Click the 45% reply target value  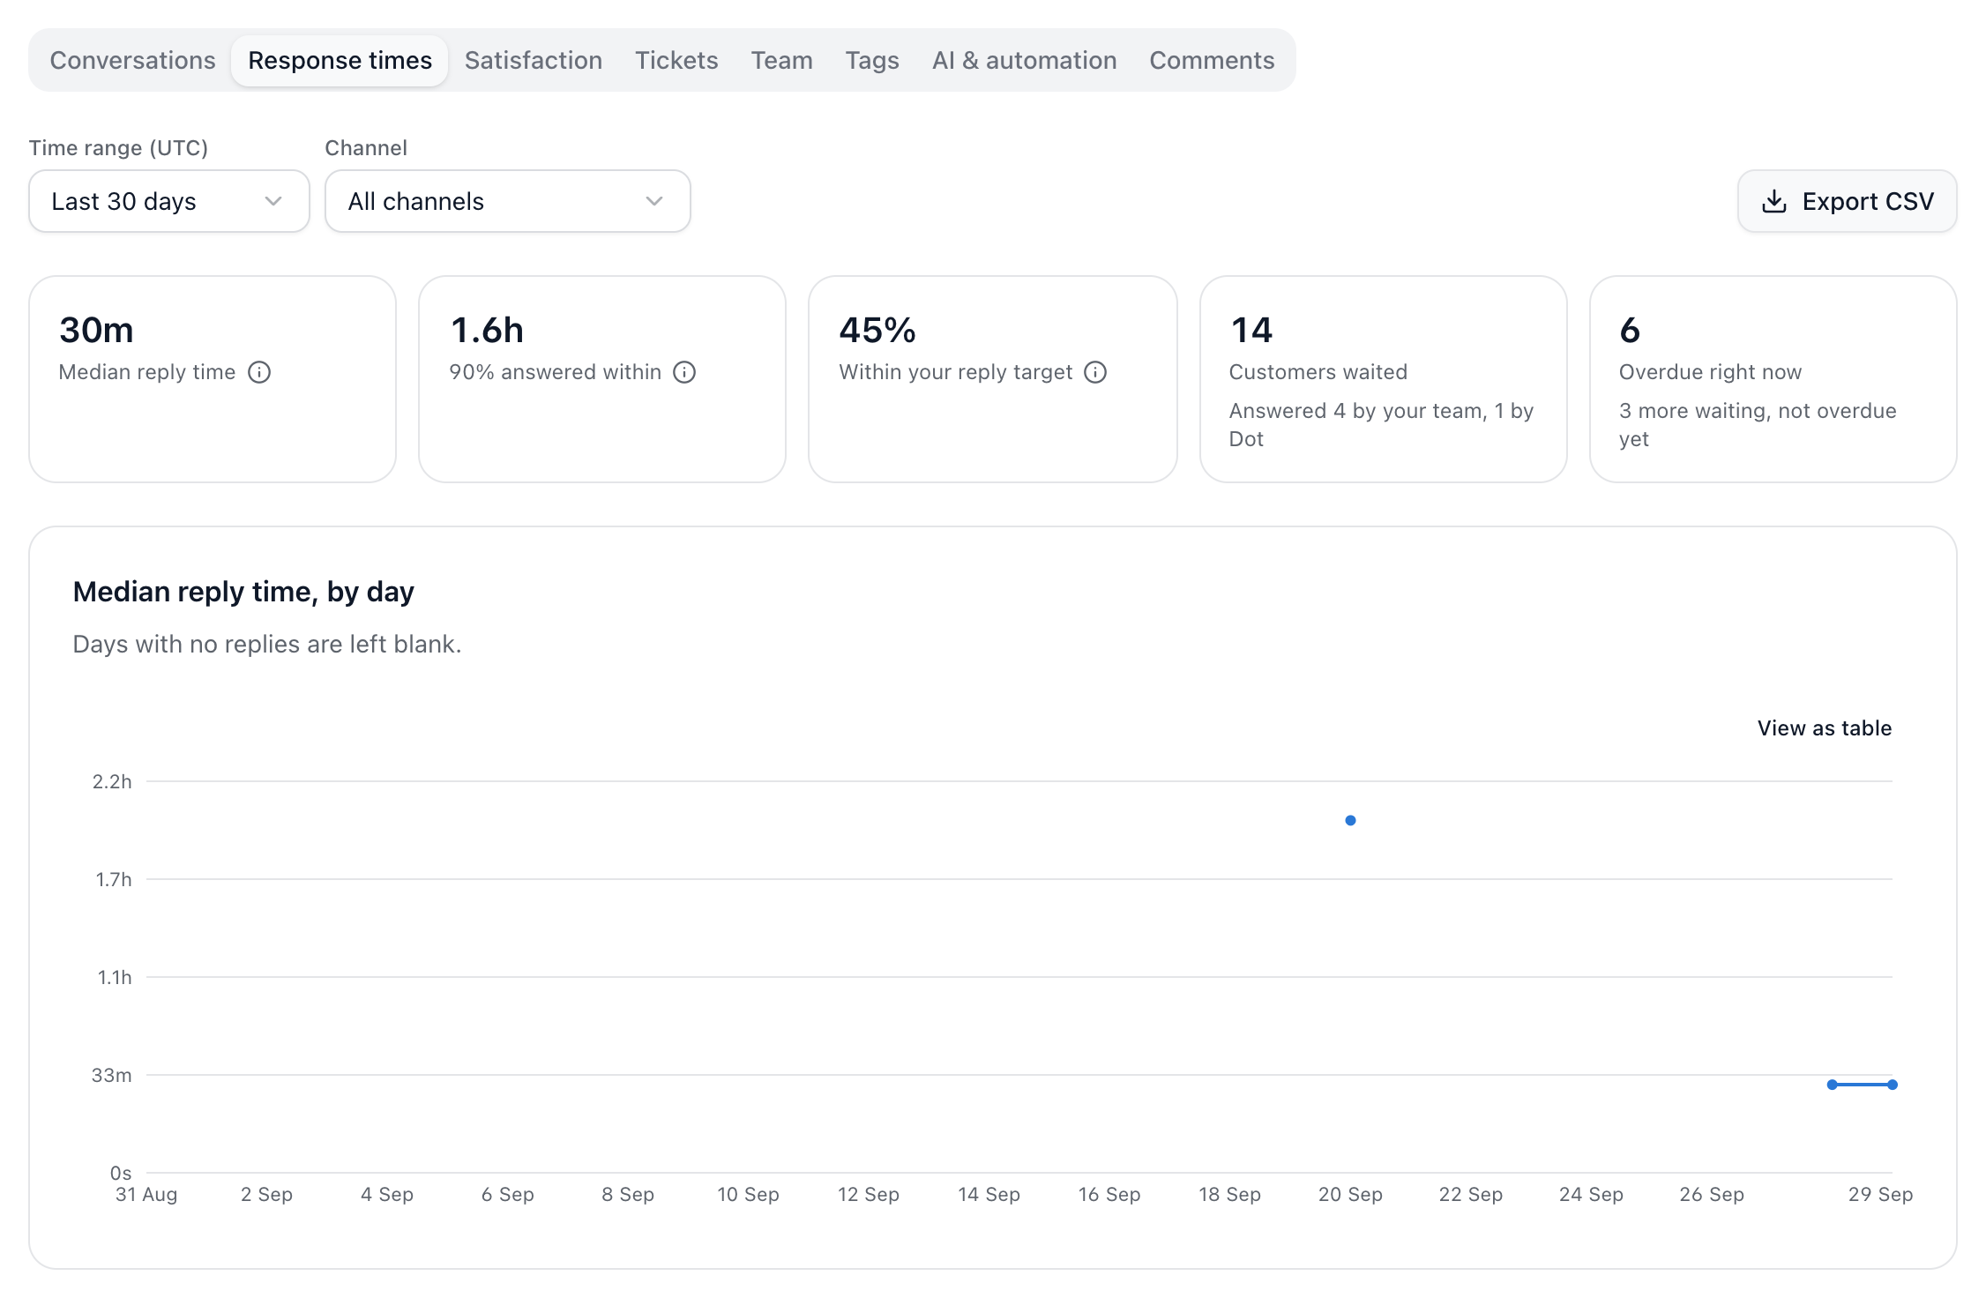877,331
